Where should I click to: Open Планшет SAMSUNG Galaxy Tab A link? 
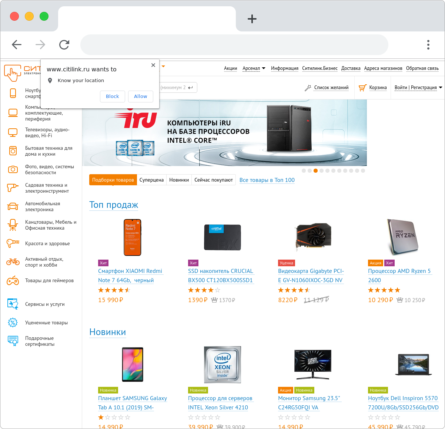[x=133, y=403]
